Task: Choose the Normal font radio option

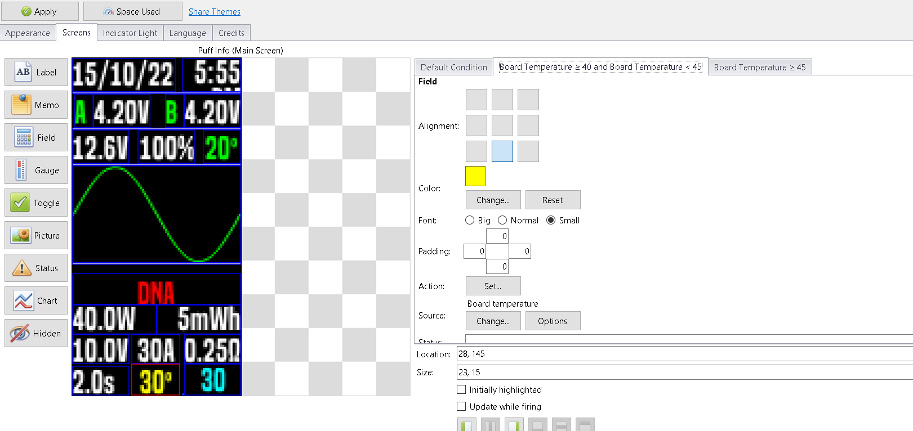Action: tap(502, 221)
